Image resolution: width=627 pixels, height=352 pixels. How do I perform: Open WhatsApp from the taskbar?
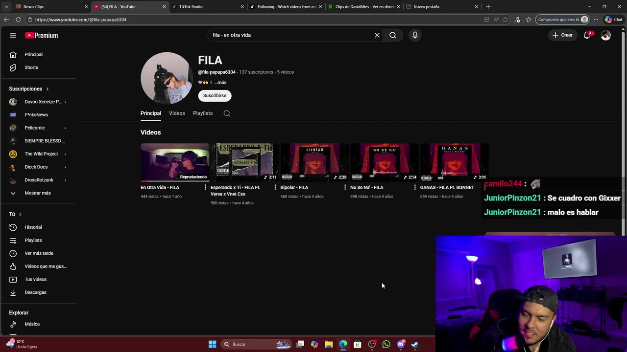point(386,344)
